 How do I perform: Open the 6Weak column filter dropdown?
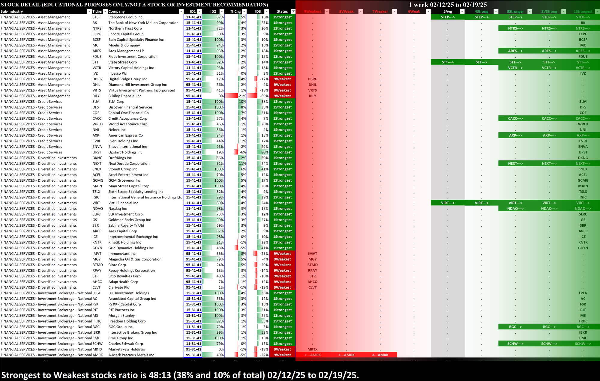point(428,11)
